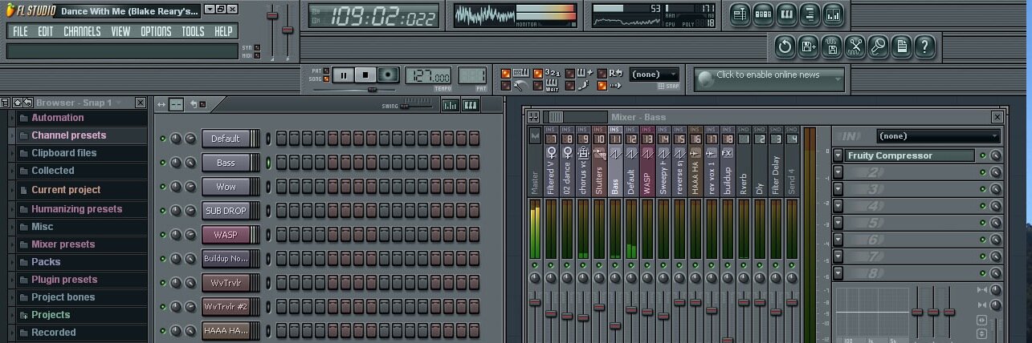Click the Bass channel button
The image size is (1032, 343).
coord(226,163)
